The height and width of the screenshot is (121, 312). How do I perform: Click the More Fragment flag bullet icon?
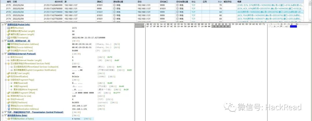coord(11,90)
